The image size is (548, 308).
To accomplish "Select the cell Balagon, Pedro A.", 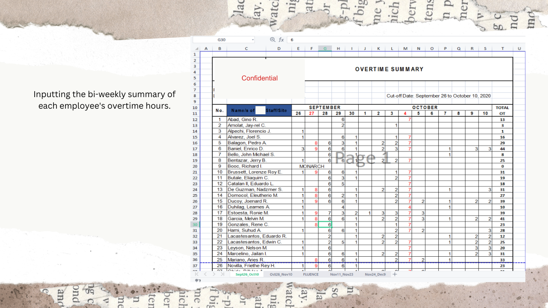I will pyautogui.click(x=259, y=143).
